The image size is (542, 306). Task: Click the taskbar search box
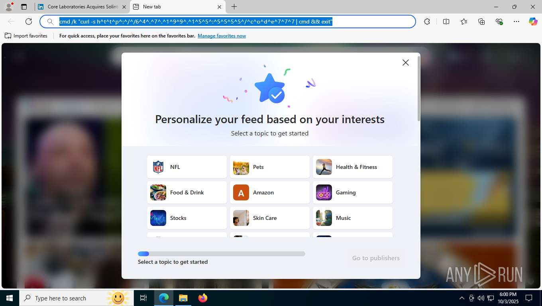(77, 298)
